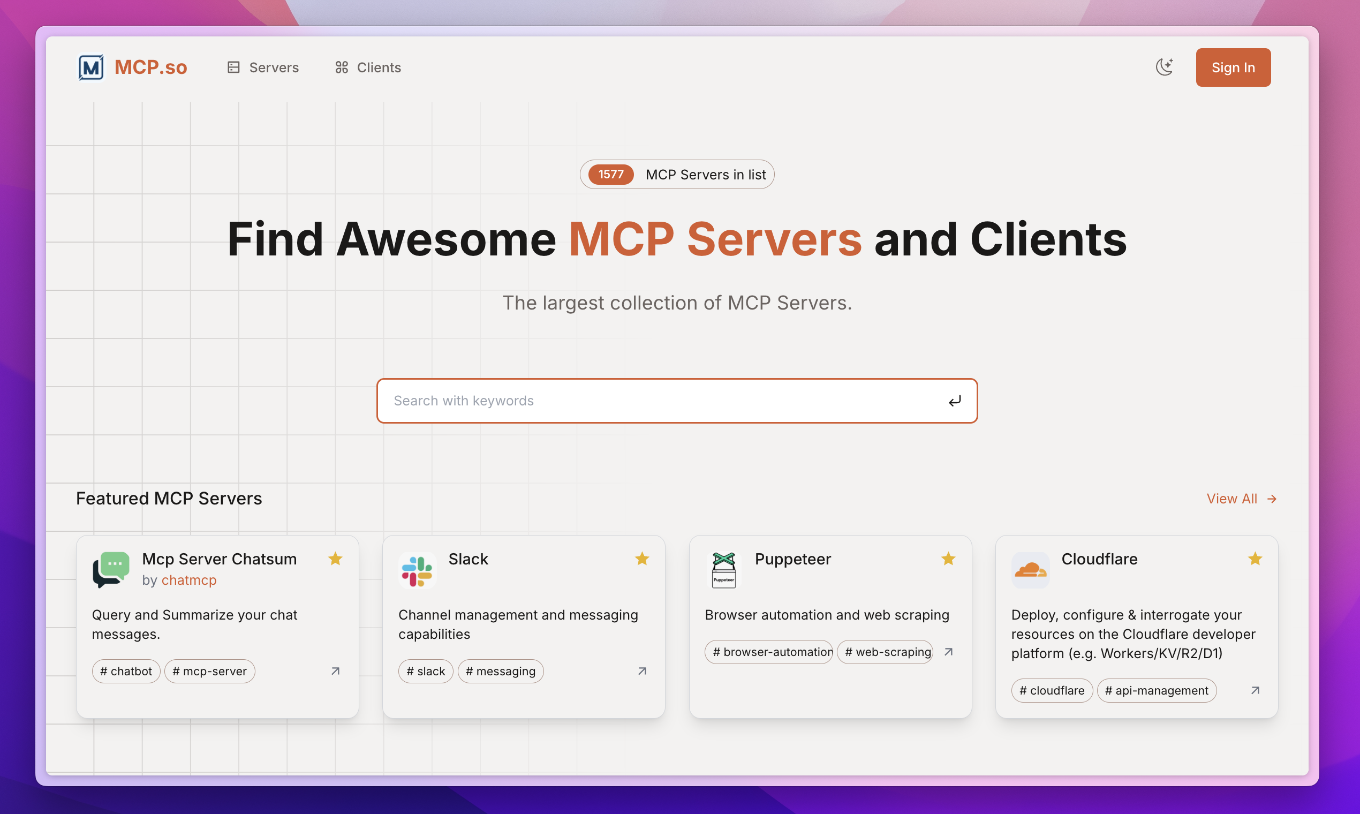Open external link arrow on Chatsum card
The width and height of the screenshot is (1360, 814).
click(336, 671)
